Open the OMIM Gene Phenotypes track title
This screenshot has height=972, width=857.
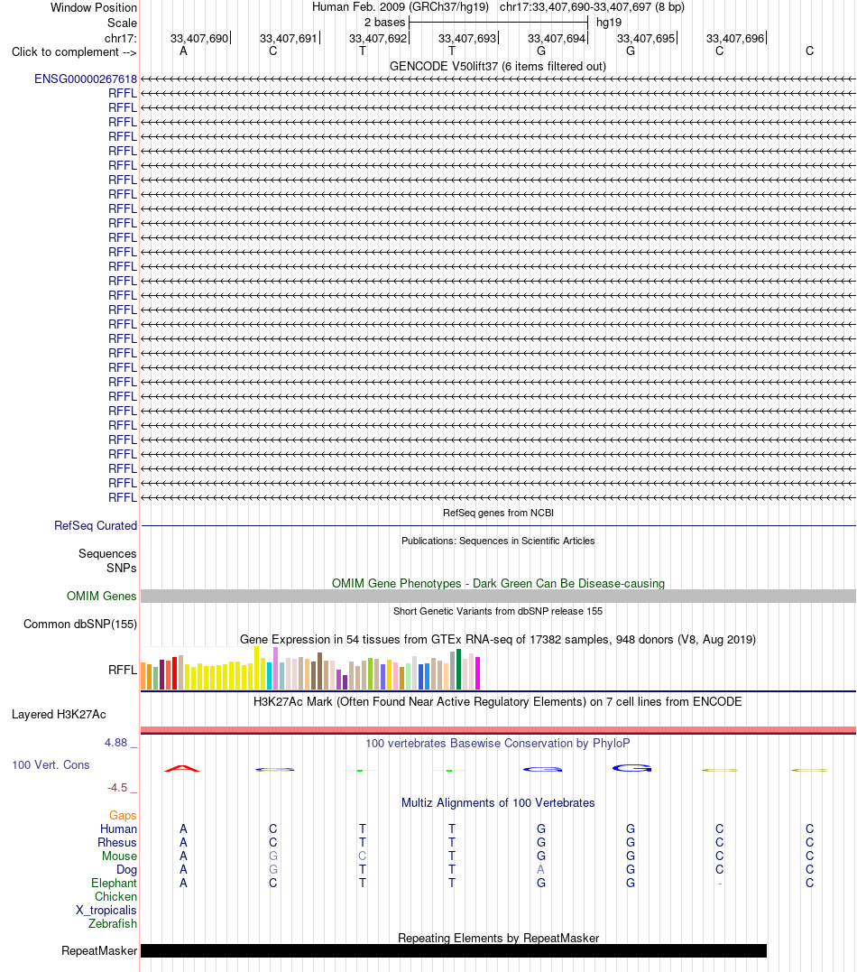[x=498, y=583]
